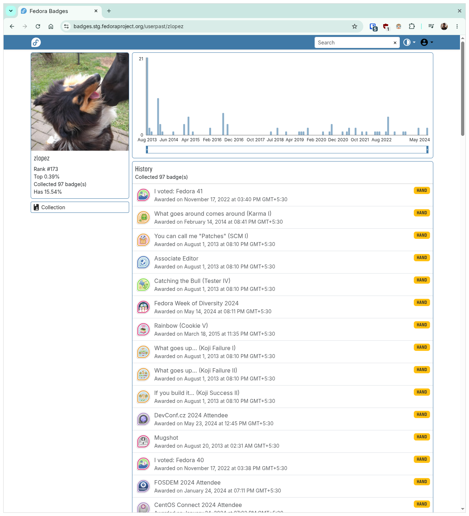Viewport: 469px width, 516px height.
Task: Bookmark this page with the star icon
Action: [x=355, y=26]
